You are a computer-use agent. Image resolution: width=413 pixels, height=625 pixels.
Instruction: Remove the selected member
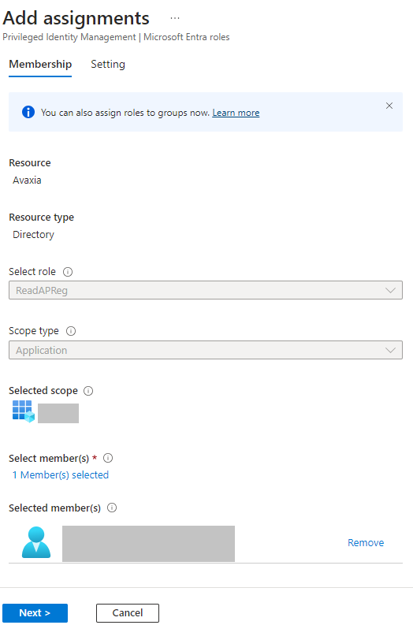click(x=366, y=543)
